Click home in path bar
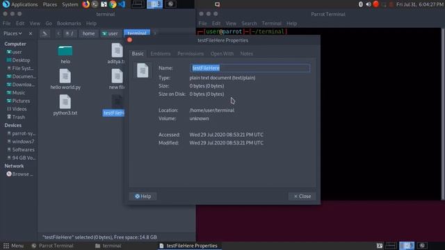 point(88,33)
